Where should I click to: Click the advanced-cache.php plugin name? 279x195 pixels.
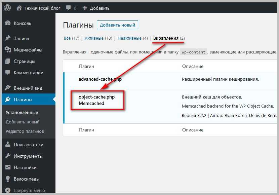100,79
